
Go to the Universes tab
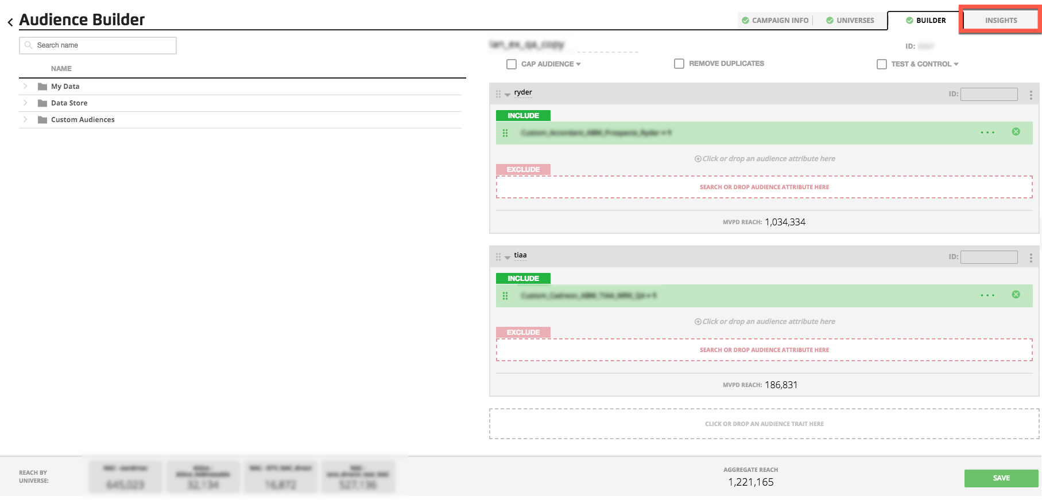point(850,21)
